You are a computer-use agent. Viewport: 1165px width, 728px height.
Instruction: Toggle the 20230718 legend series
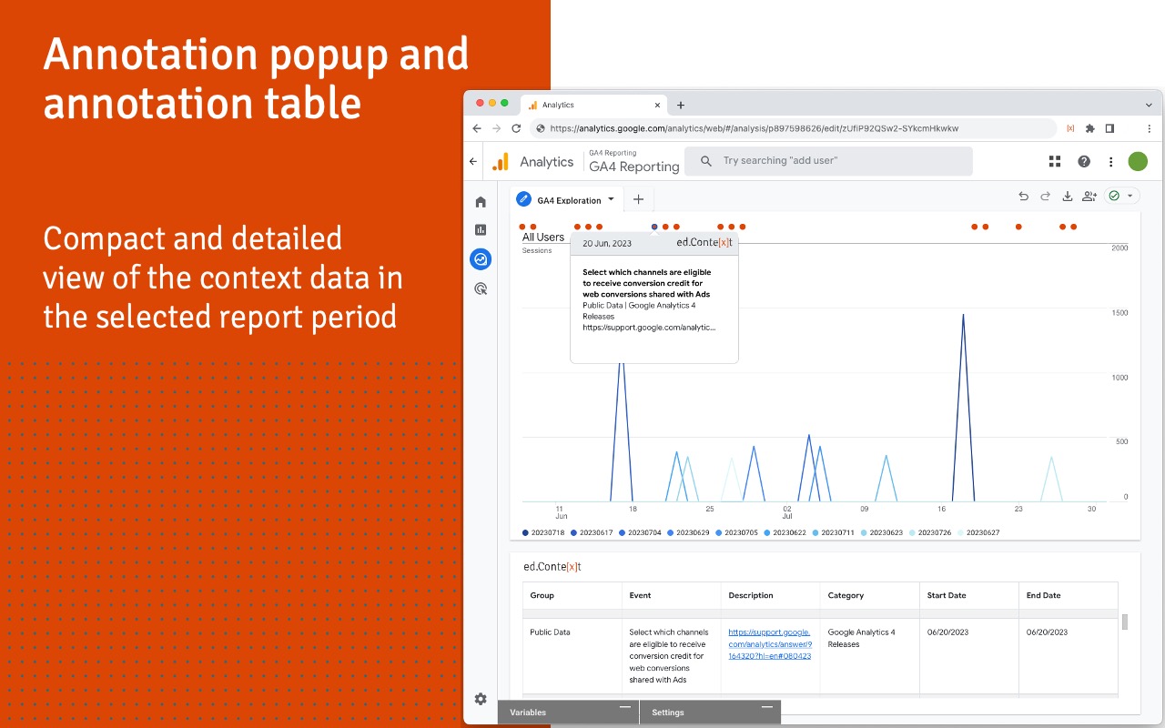(x=544, y=532)
